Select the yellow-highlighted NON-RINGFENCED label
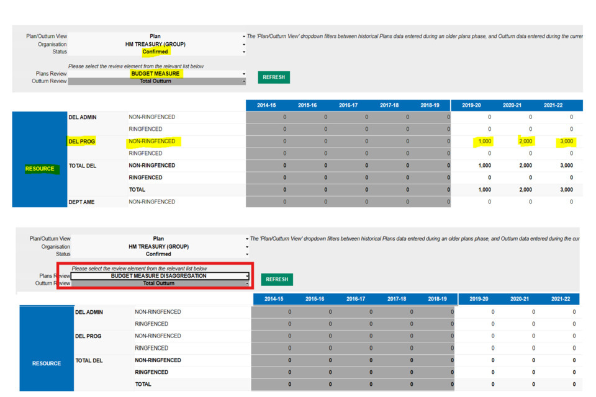 click(x=152, y=141)
